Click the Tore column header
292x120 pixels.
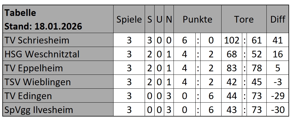(244, 20)
